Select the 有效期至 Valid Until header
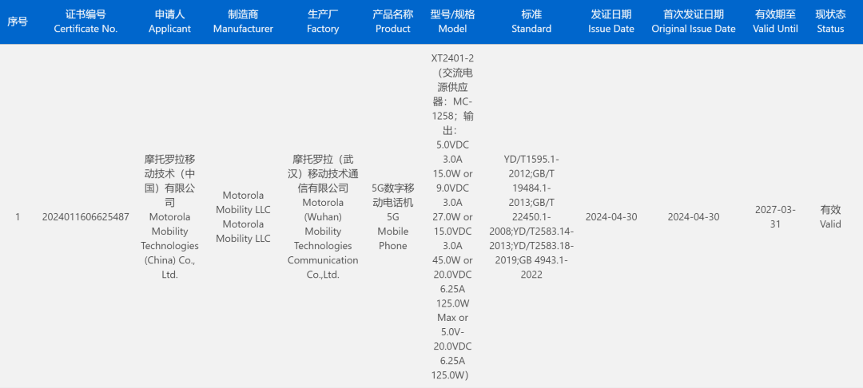The width and height of the screenshot is (863, 388). tap(775, 22)
